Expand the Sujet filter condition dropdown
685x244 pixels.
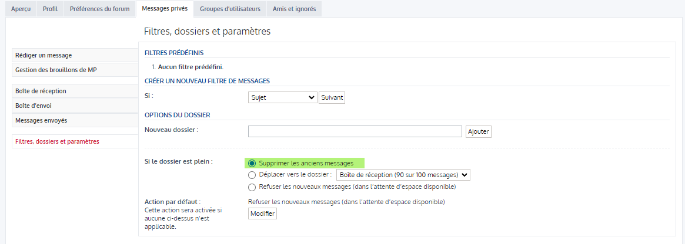(283, 98)
